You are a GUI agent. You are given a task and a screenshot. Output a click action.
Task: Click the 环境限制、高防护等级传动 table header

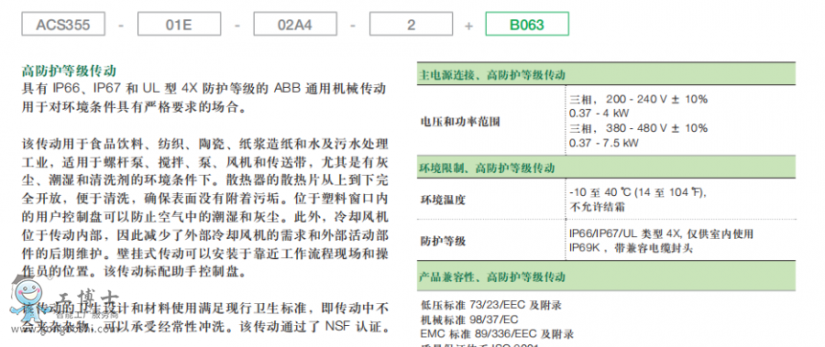click(x=606, y=168)
